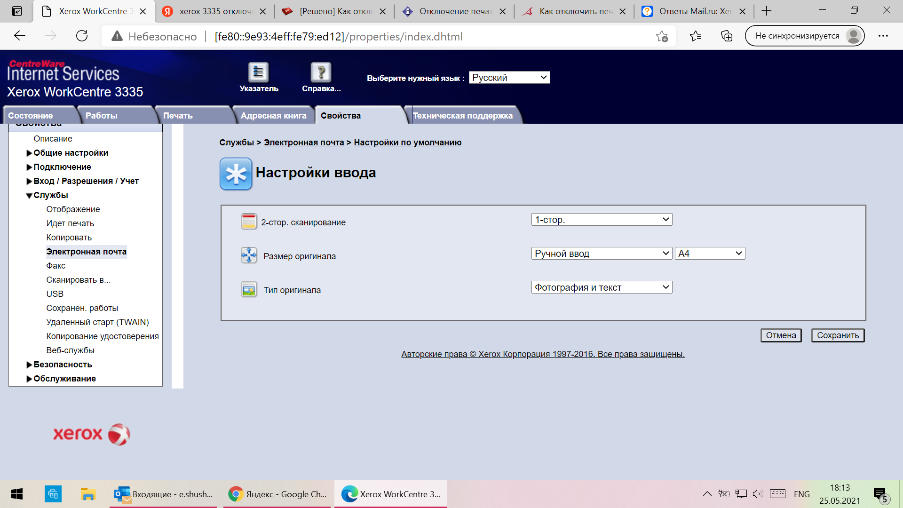Image resolution: width=903 pixels, height=508 pixels.
Task: Open the Авторские права Xerox link
Action: [x=543, y=354]
